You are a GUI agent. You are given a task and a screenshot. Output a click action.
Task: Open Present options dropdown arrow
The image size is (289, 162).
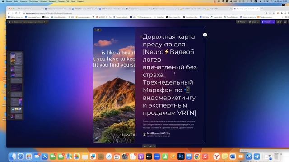273,22
